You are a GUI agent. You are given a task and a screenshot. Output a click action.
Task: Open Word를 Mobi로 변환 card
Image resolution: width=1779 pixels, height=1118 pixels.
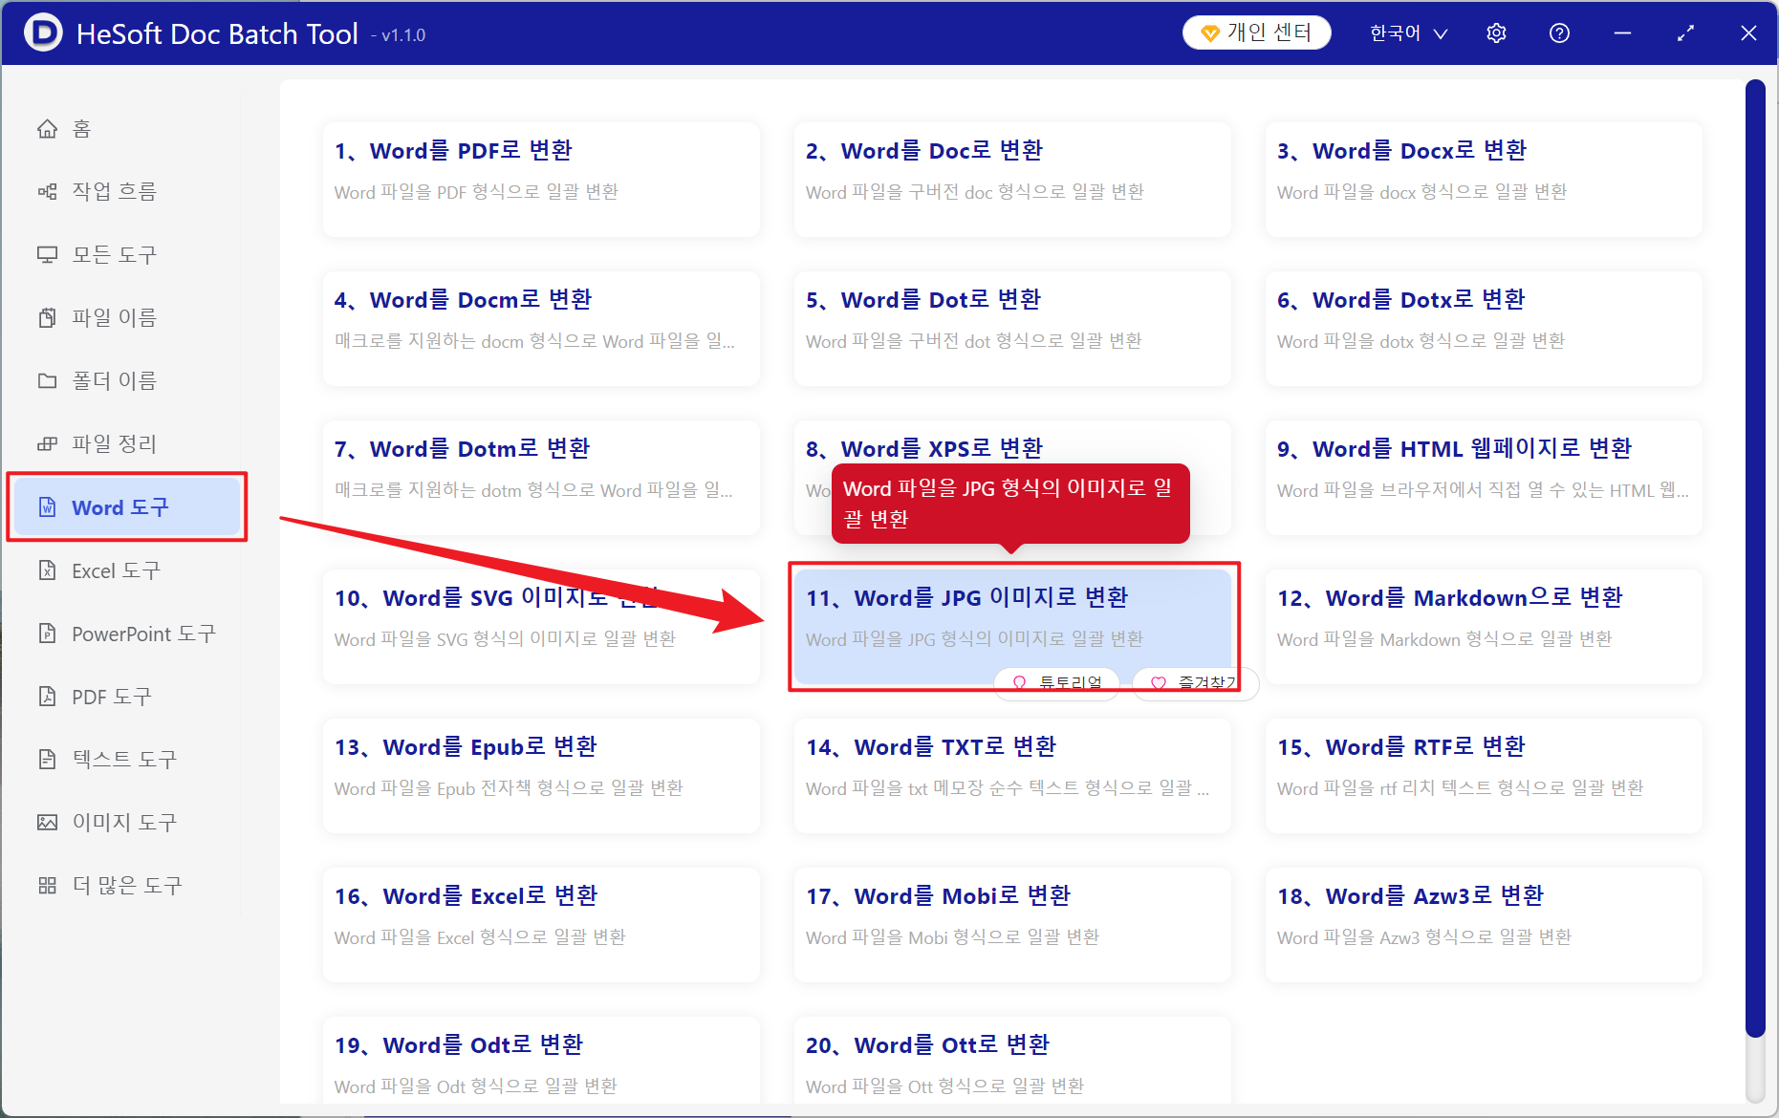click(x=1012, y=924)
